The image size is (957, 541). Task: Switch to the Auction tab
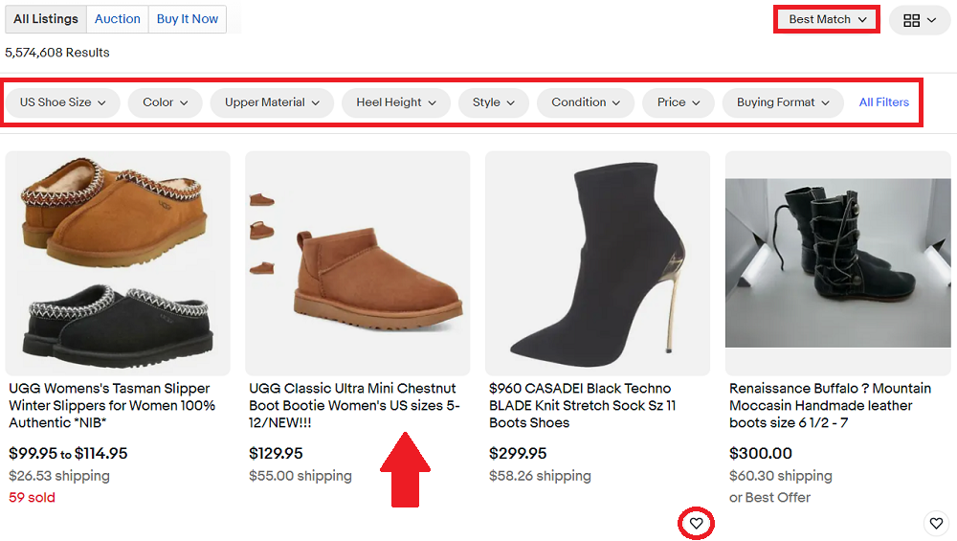118,19
